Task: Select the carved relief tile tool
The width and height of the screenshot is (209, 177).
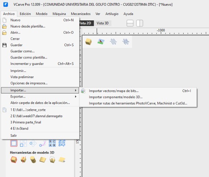Action: pyautogui.click(x=43, y=160)
